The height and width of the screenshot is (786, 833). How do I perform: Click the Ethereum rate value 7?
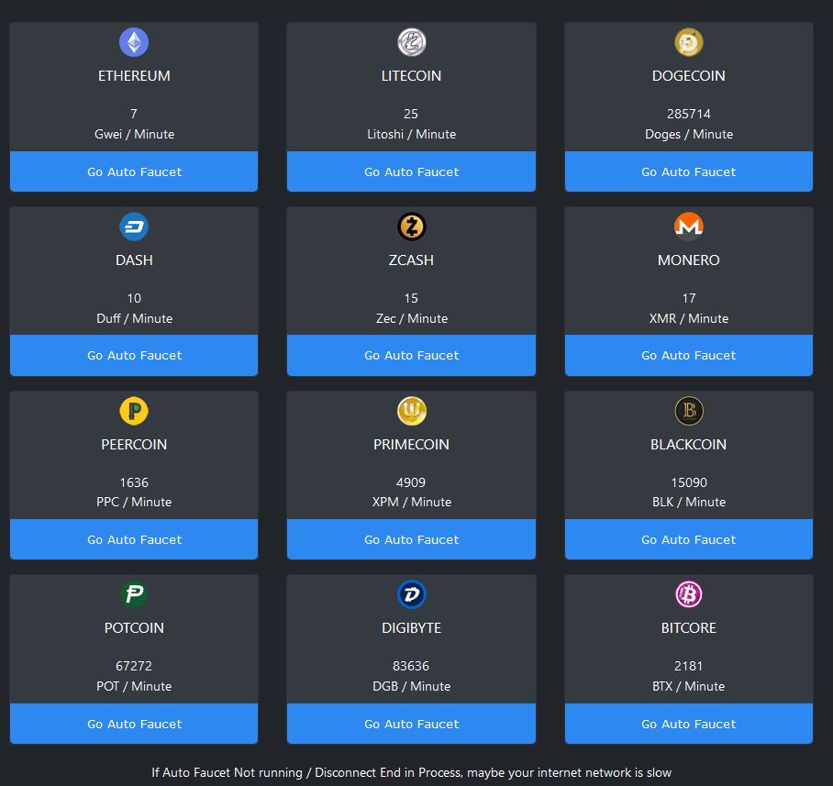pyautogui.click(x=134, y=114)
